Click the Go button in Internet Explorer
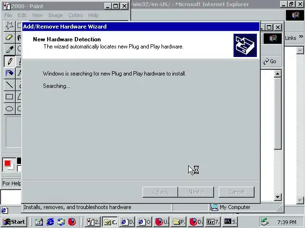 point(270,61)
